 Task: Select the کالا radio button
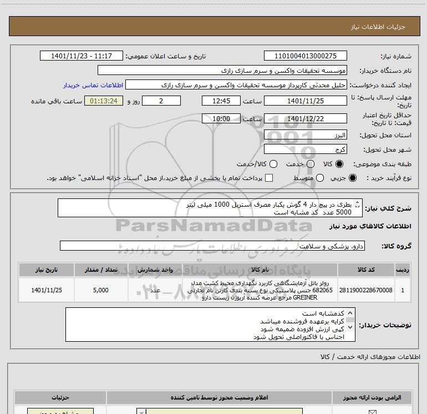click(x=339, y=164)
